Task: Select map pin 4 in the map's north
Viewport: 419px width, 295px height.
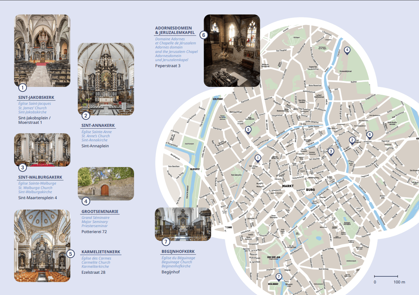Action: 347,50
